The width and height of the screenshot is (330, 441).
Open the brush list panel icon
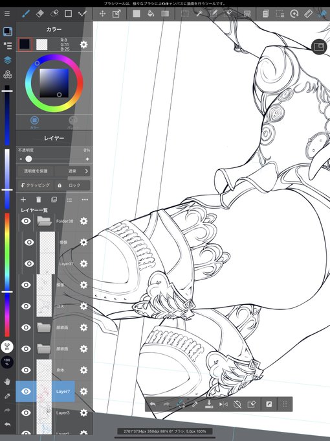[x=8, y=45]
